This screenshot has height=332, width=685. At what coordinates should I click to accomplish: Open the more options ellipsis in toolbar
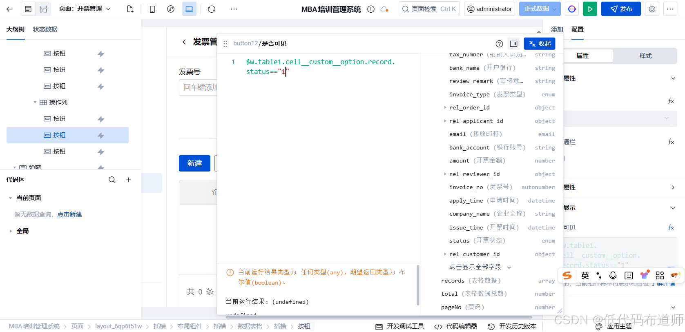[x=234, y=9]
